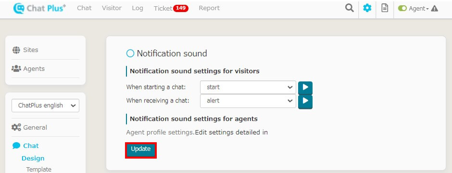Follow the Agent profile settings link
Viewport: 452px width, 173px height.
coord(160,133)
